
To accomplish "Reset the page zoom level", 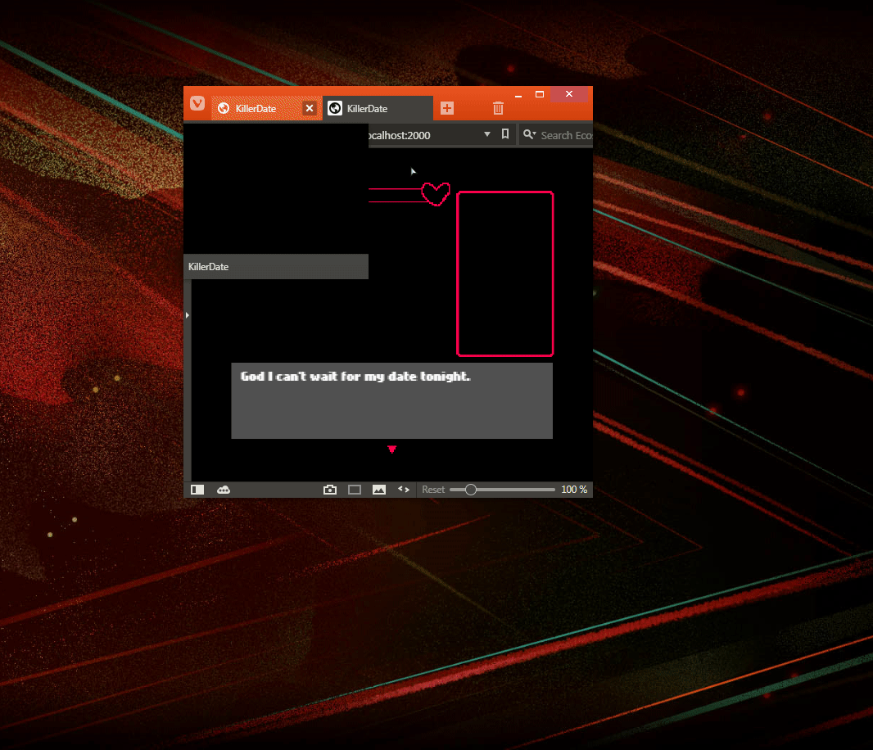I will point(433,490).
